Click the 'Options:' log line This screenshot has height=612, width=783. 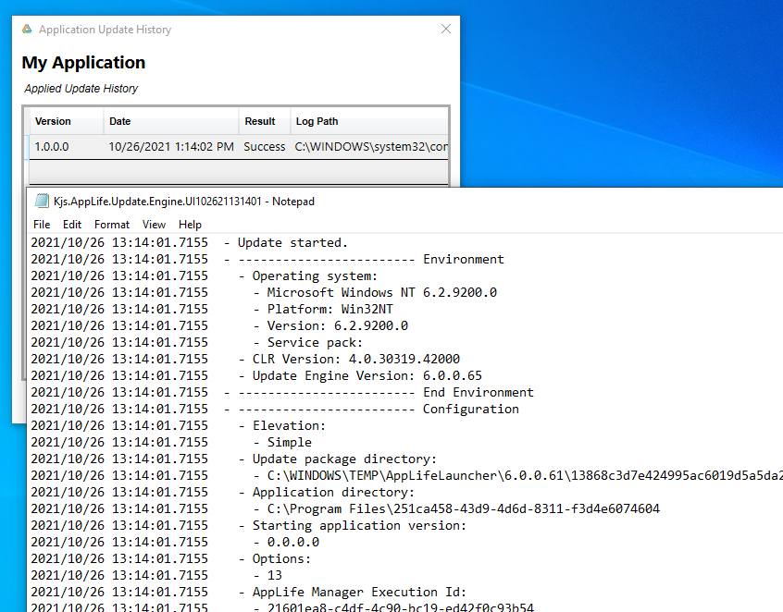171,558
